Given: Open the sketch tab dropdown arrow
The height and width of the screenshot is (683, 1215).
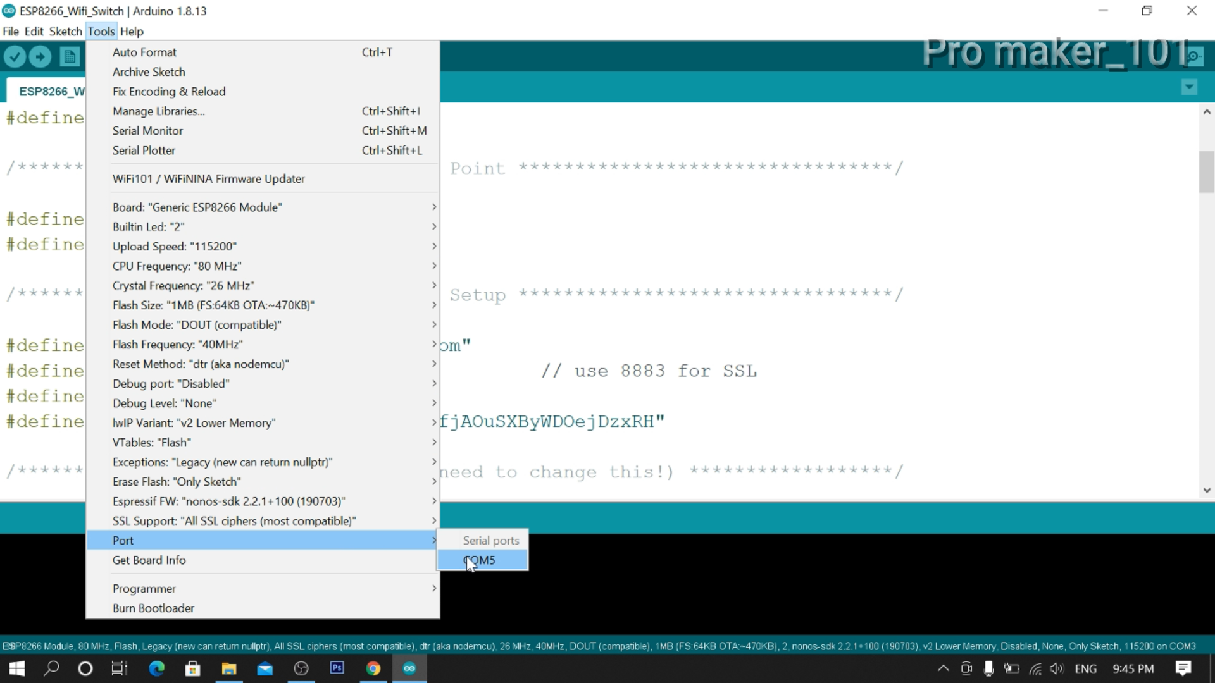Looking at the screenshot, I should pyautogui.click(x=1190, y=87).
